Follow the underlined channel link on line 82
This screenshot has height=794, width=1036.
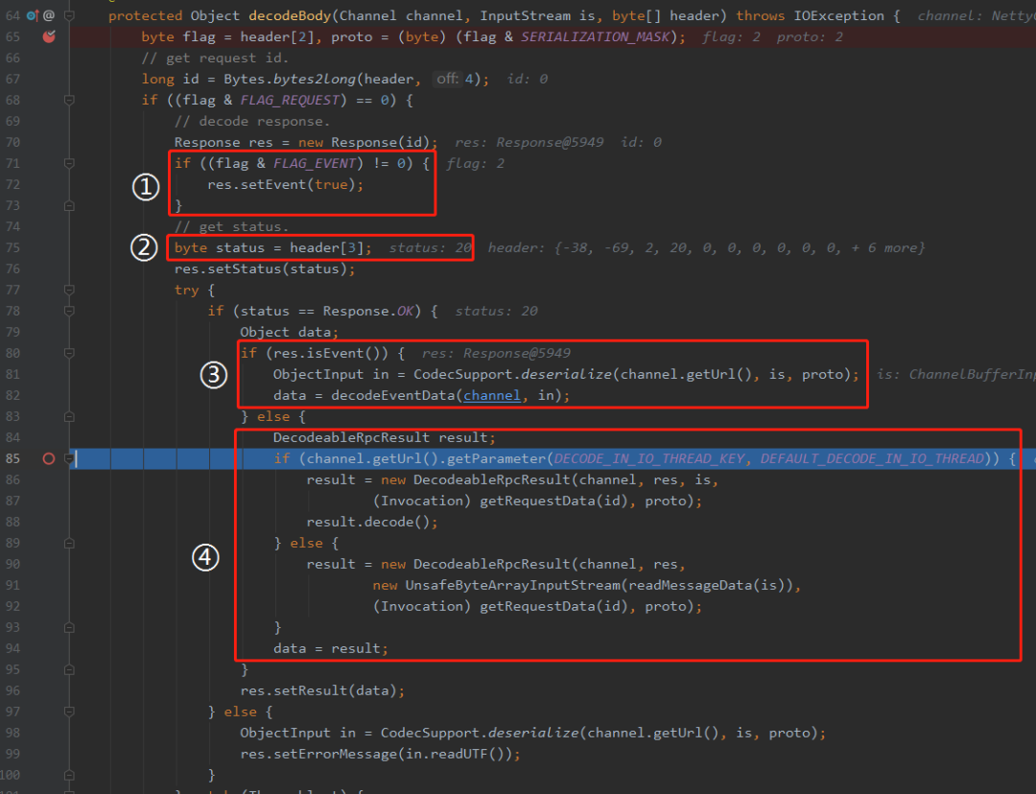pos(491,395)
